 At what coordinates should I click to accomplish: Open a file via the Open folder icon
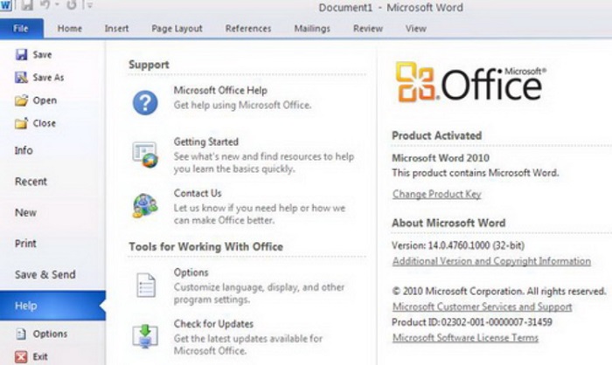point(21,100)
